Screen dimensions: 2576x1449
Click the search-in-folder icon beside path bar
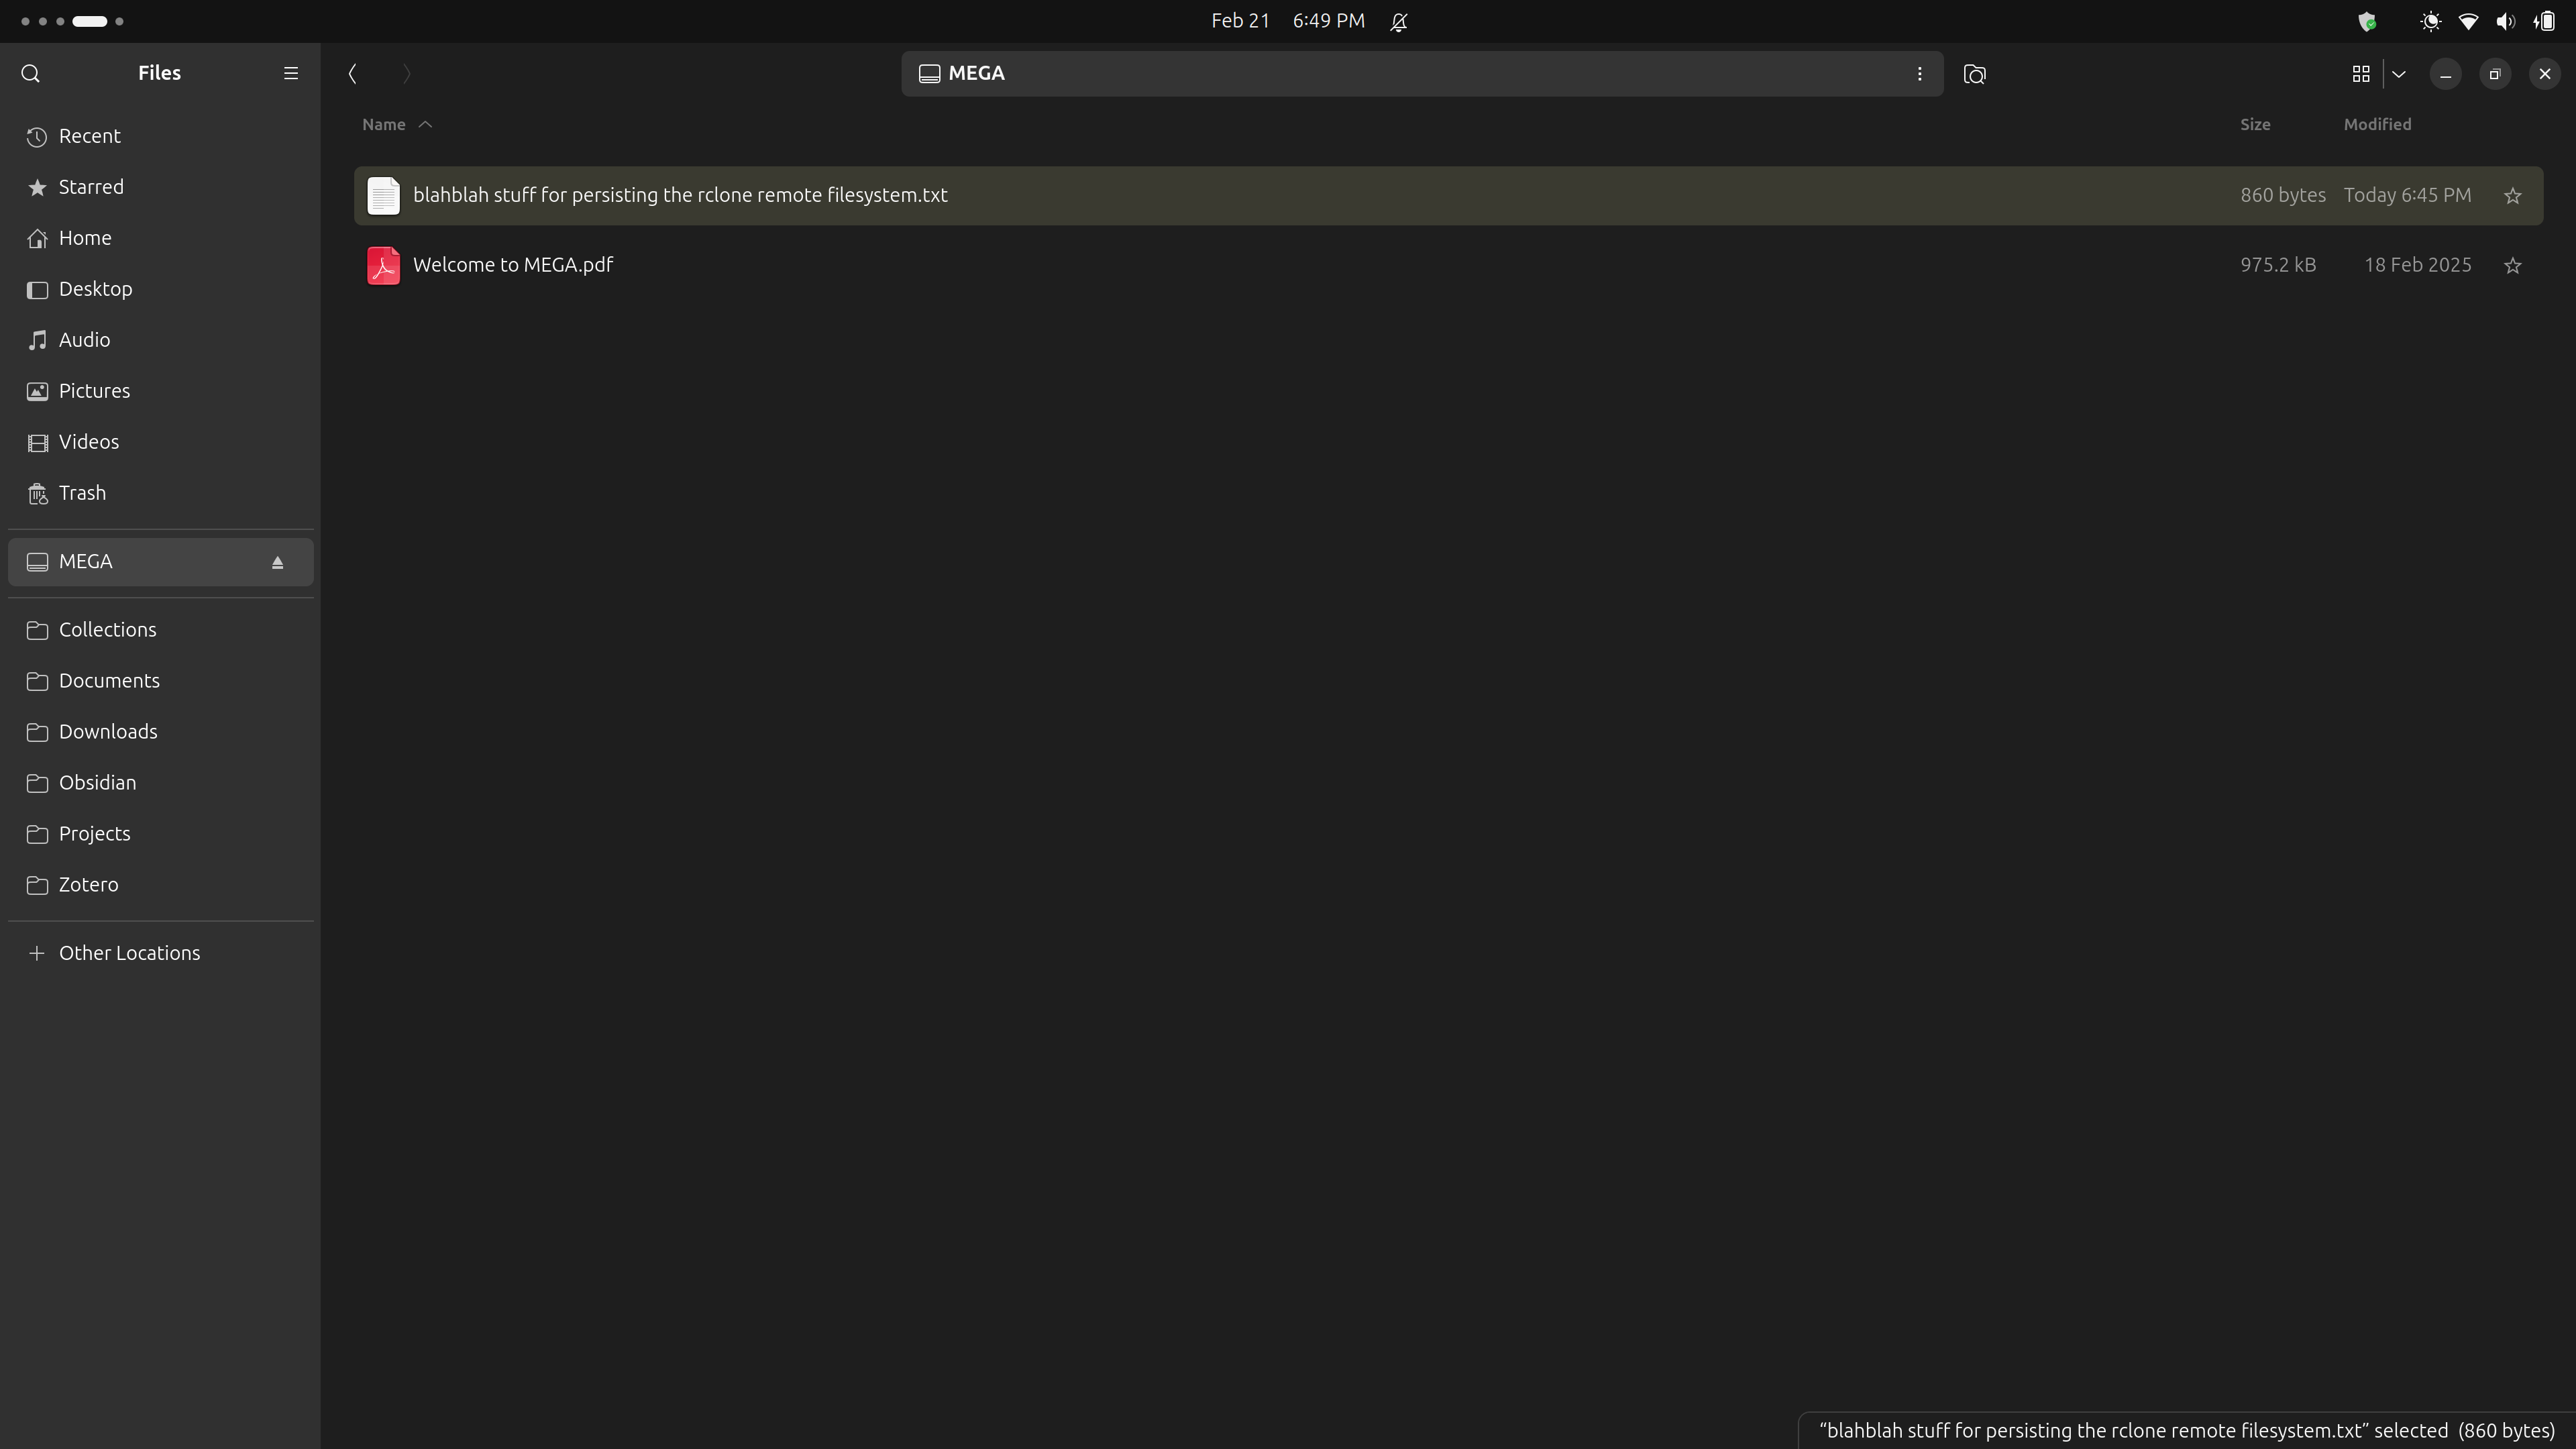click(x=1974, y=74)
